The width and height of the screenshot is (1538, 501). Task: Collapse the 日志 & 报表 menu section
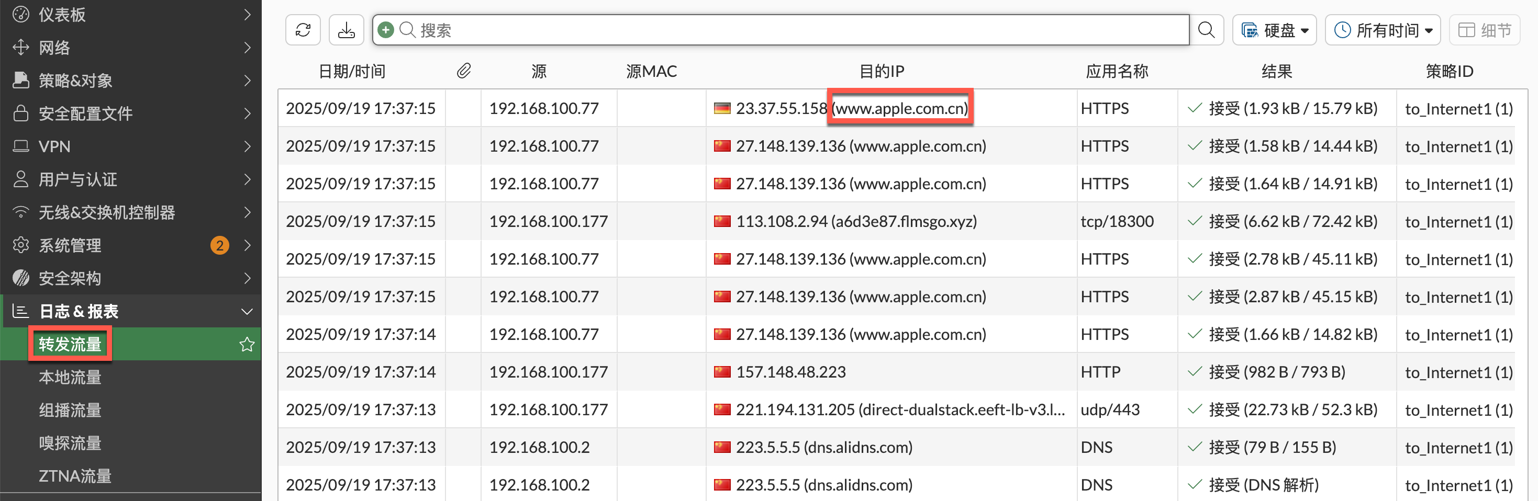pyautogui.click(x=247, y=311)
